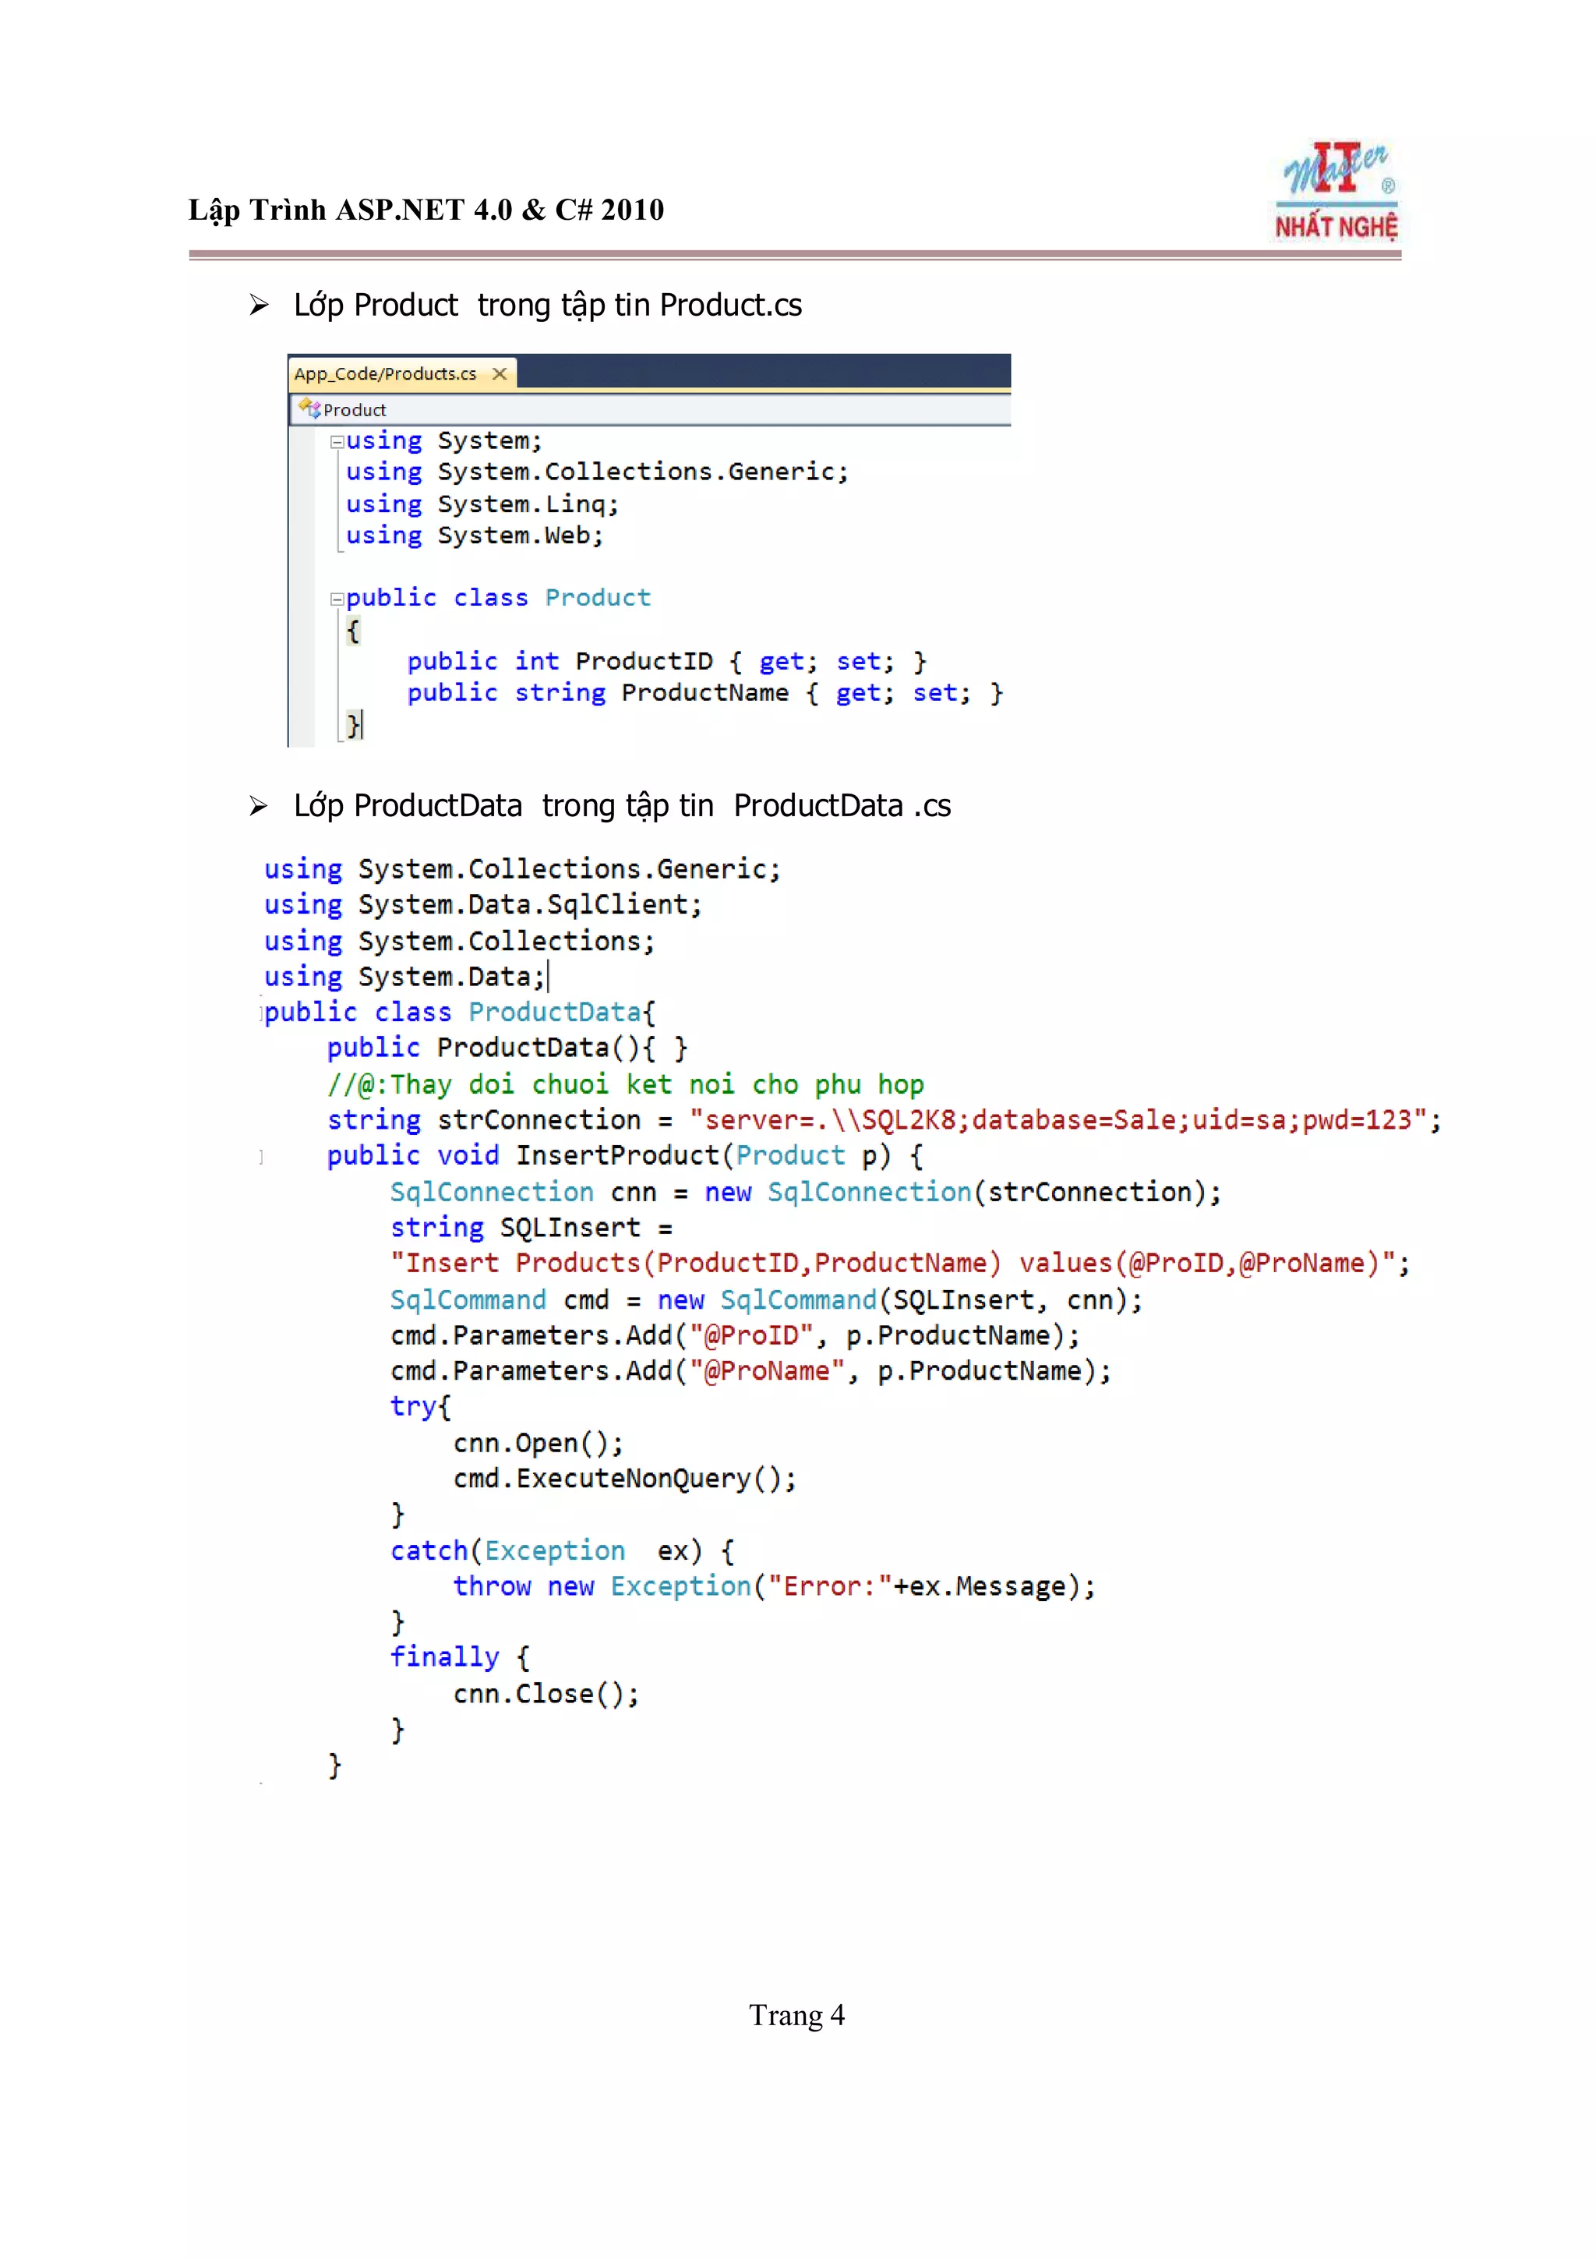
Task: Click the arrow bullet before Lớp Product
Action: click(259, 305)
